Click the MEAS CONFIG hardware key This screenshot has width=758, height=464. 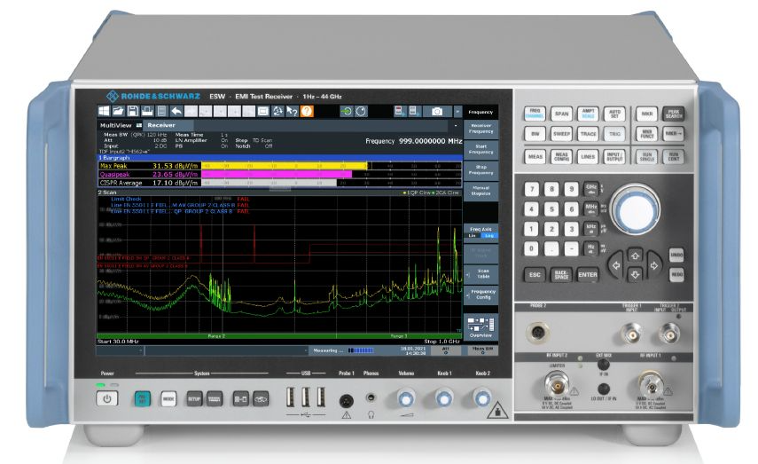tap(561, 157)
